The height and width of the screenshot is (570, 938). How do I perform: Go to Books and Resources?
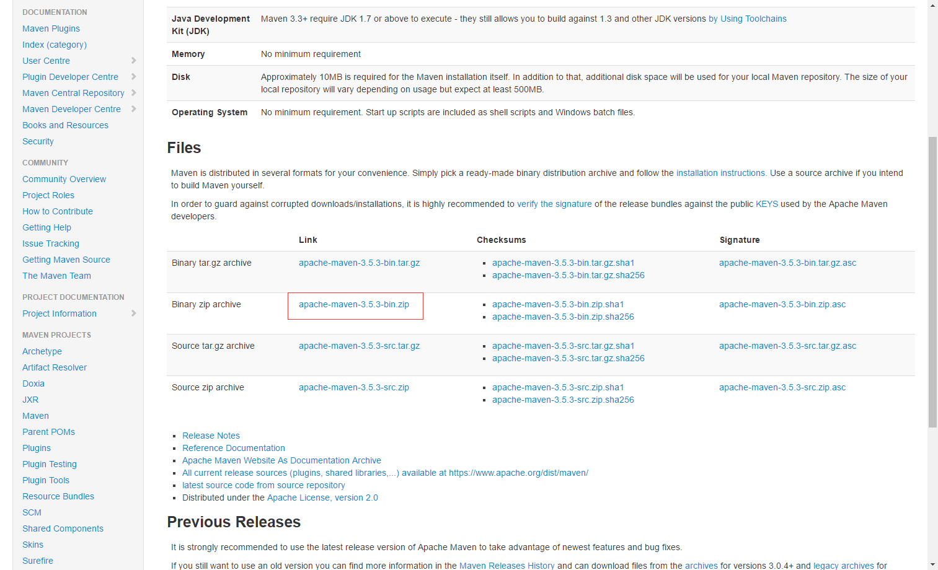click(x=65, y=125)
